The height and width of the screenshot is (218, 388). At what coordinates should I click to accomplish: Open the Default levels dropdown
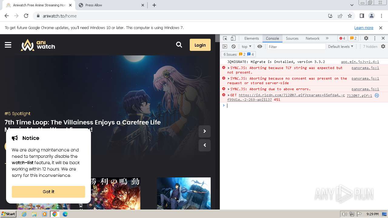tap(341, 47)
